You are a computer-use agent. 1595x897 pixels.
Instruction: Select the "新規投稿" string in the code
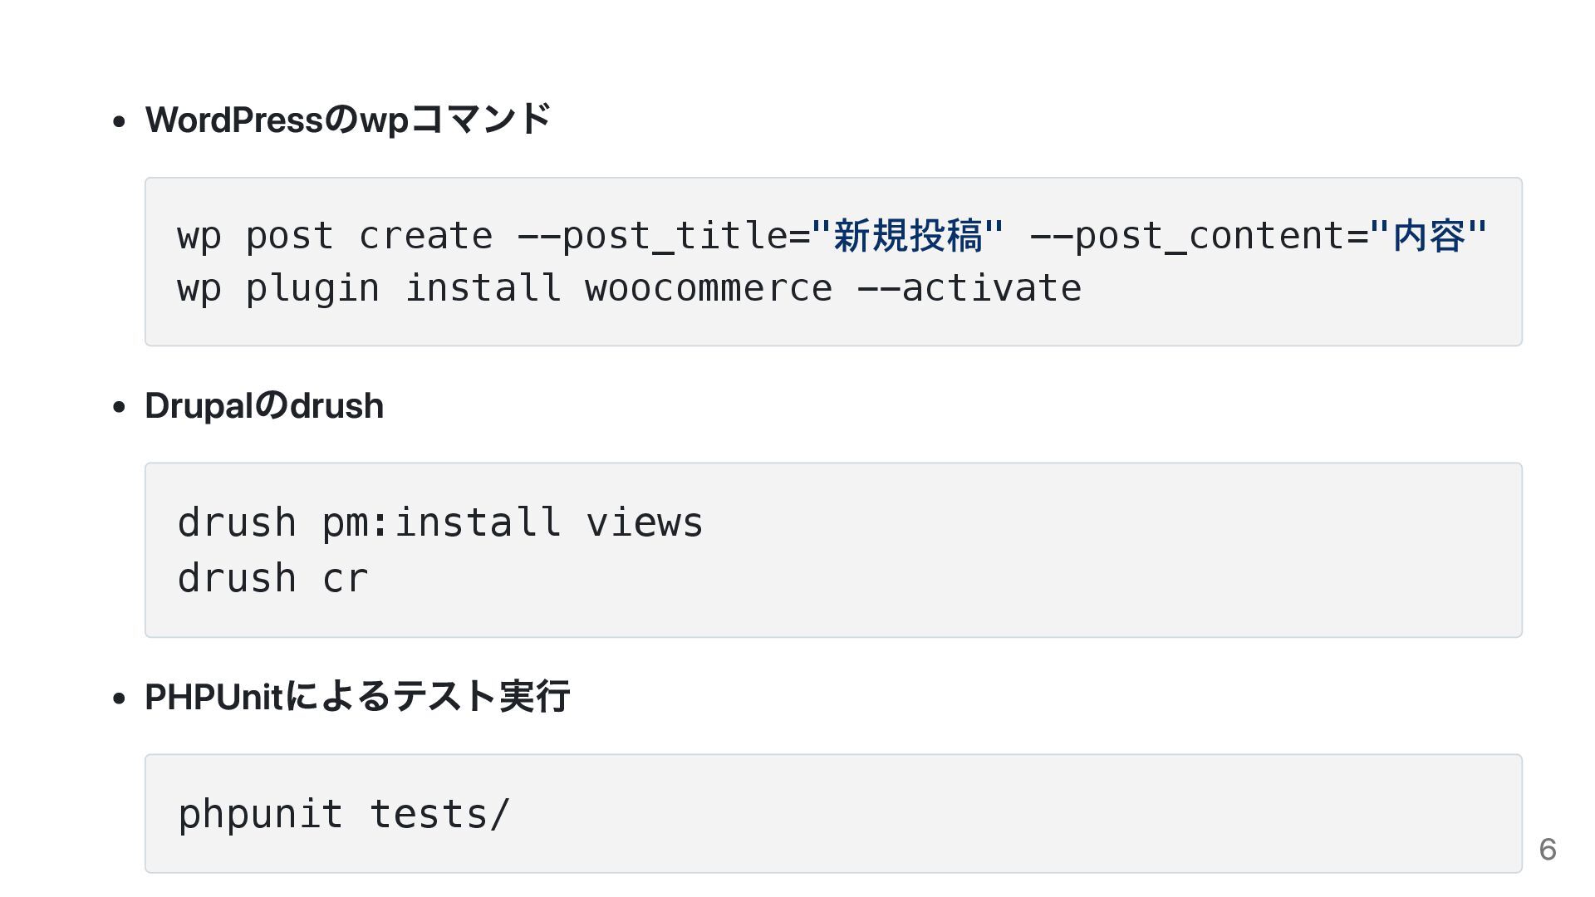click(x=907, y=236)
